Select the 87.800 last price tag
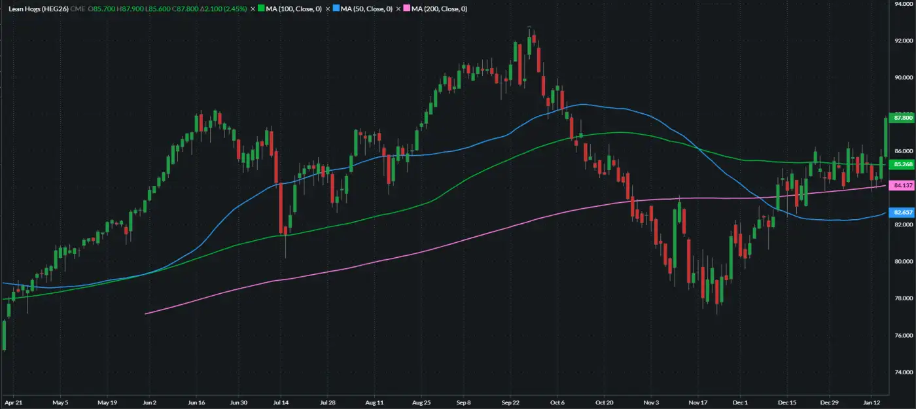Screen dimensions: 916x409 pyautogui.click(x=903, y=118)
